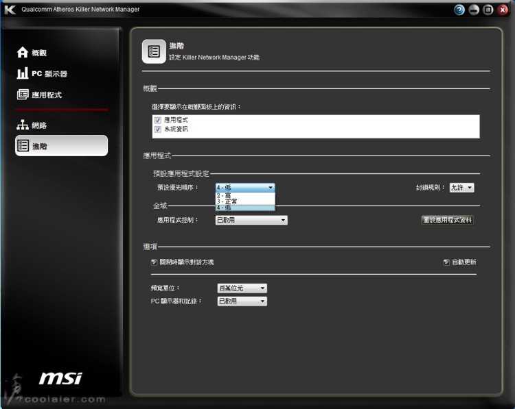Collapse the 預設優先順序 dropdown showing 4 - 低
Image resolution: width=515 pixels, height=409 pixels.
(x=245, y=188)
